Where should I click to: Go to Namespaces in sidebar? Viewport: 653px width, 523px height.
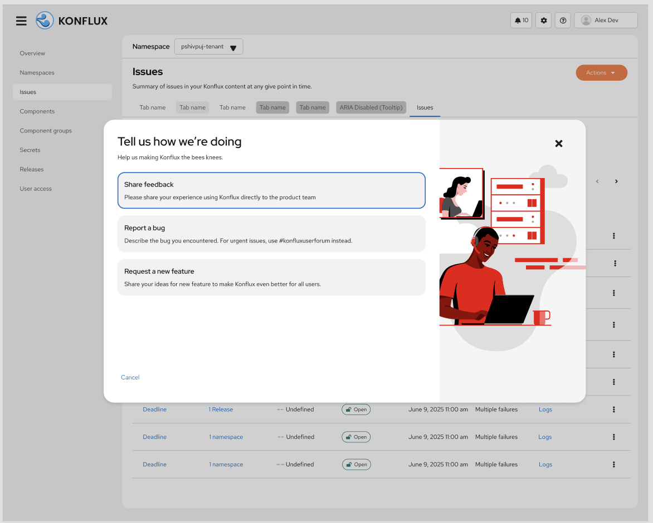tap(37, 73)
